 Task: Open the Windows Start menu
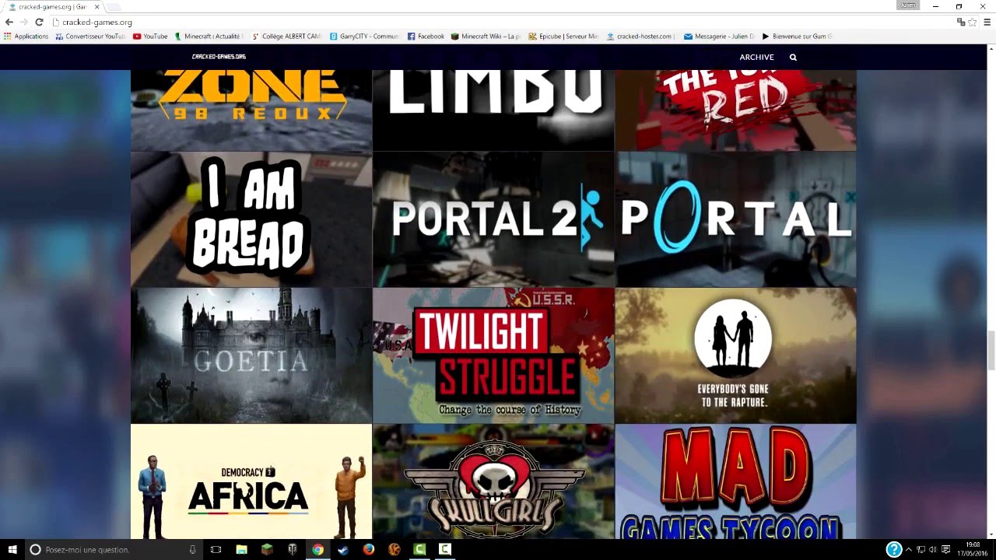coord(12,549)
